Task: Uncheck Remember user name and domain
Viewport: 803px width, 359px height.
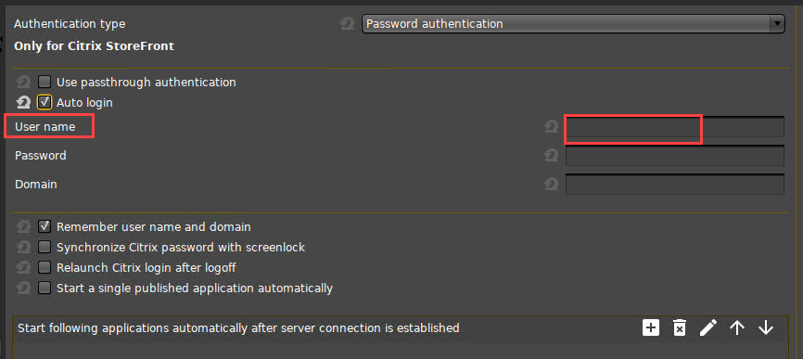Action: point(45,226)
